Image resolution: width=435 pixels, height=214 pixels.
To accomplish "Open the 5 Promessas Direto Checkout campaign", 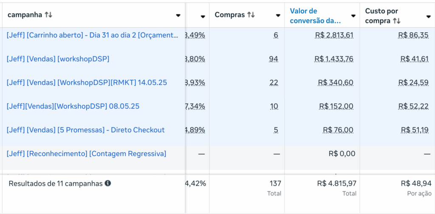I will coord(85,130).
